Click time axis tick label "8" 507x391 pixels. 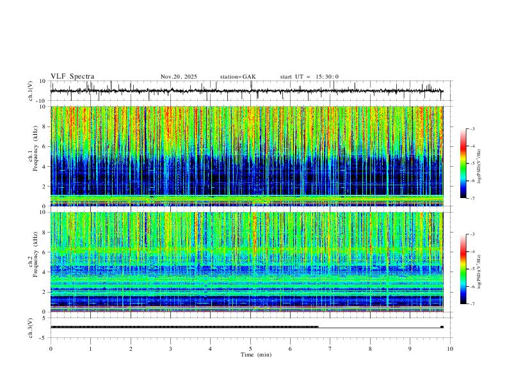coord(370,349)
